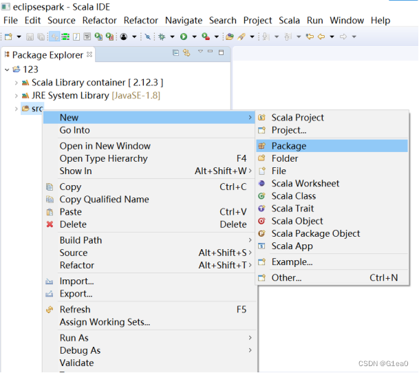Click the gray document toolbar icon

coord(87,36)
